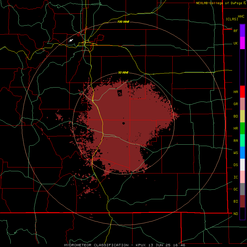Click the IC legend label
Image resolution: width=247 pixels, height=247 pixels.
(236, 177)
